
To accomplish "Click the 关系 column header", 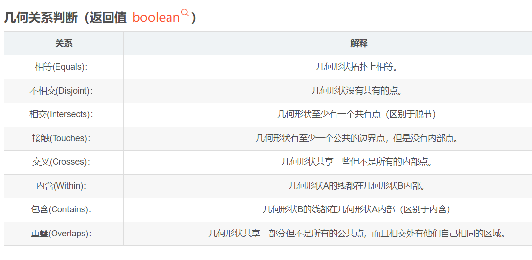I will pyautogui.click(x=63, y=43).
